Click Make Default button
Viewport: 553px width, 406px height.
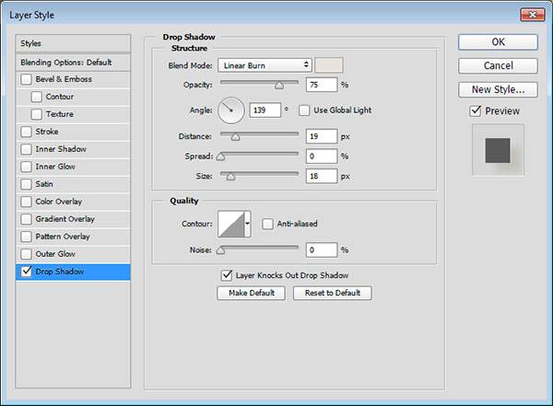[x=251, y=294]
